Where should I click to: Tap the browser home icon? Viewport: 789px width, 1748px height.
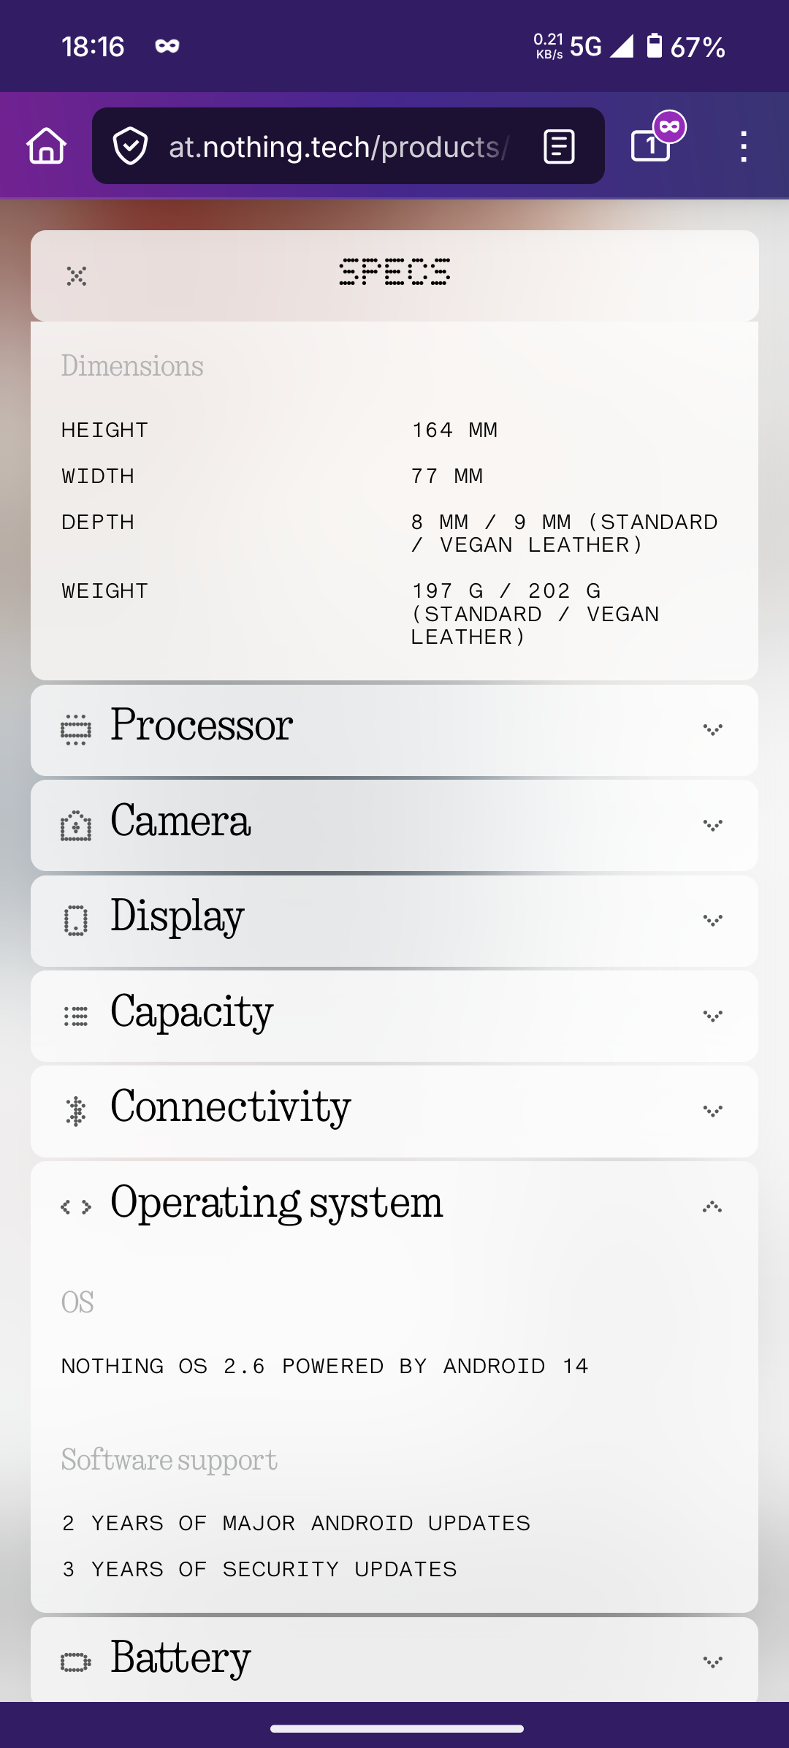[x=47, y=146]
